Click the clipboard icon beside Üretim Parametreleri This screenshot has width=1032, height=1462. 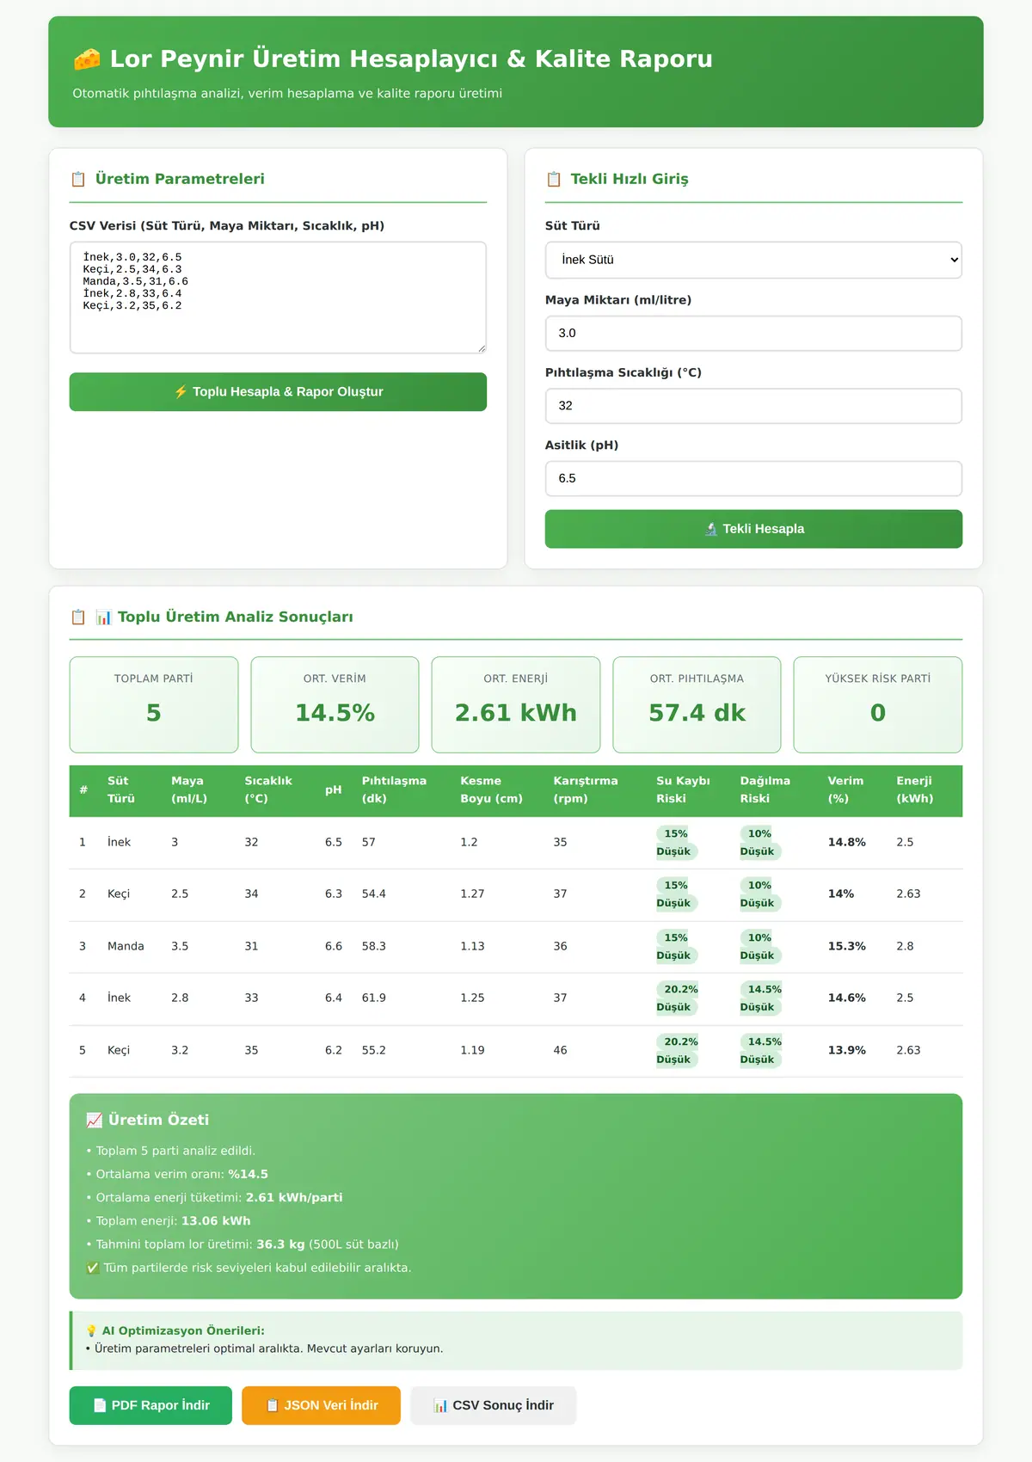point(78,179)
